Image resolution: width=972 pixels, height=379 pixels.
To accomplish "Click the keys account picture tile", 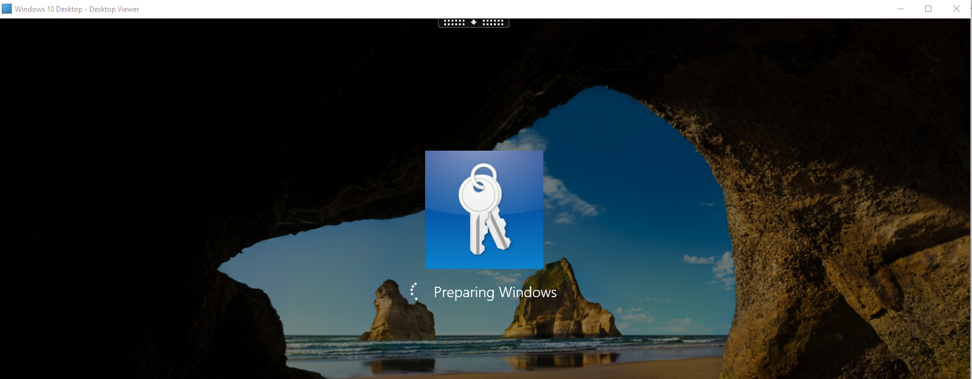I will tap(484, 210).
